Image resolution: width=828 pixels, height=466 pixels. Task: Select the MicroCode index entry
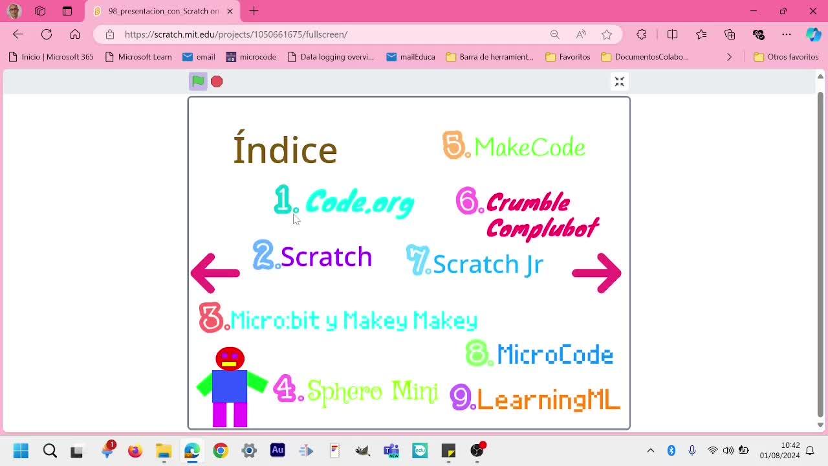tap(539, 353)
